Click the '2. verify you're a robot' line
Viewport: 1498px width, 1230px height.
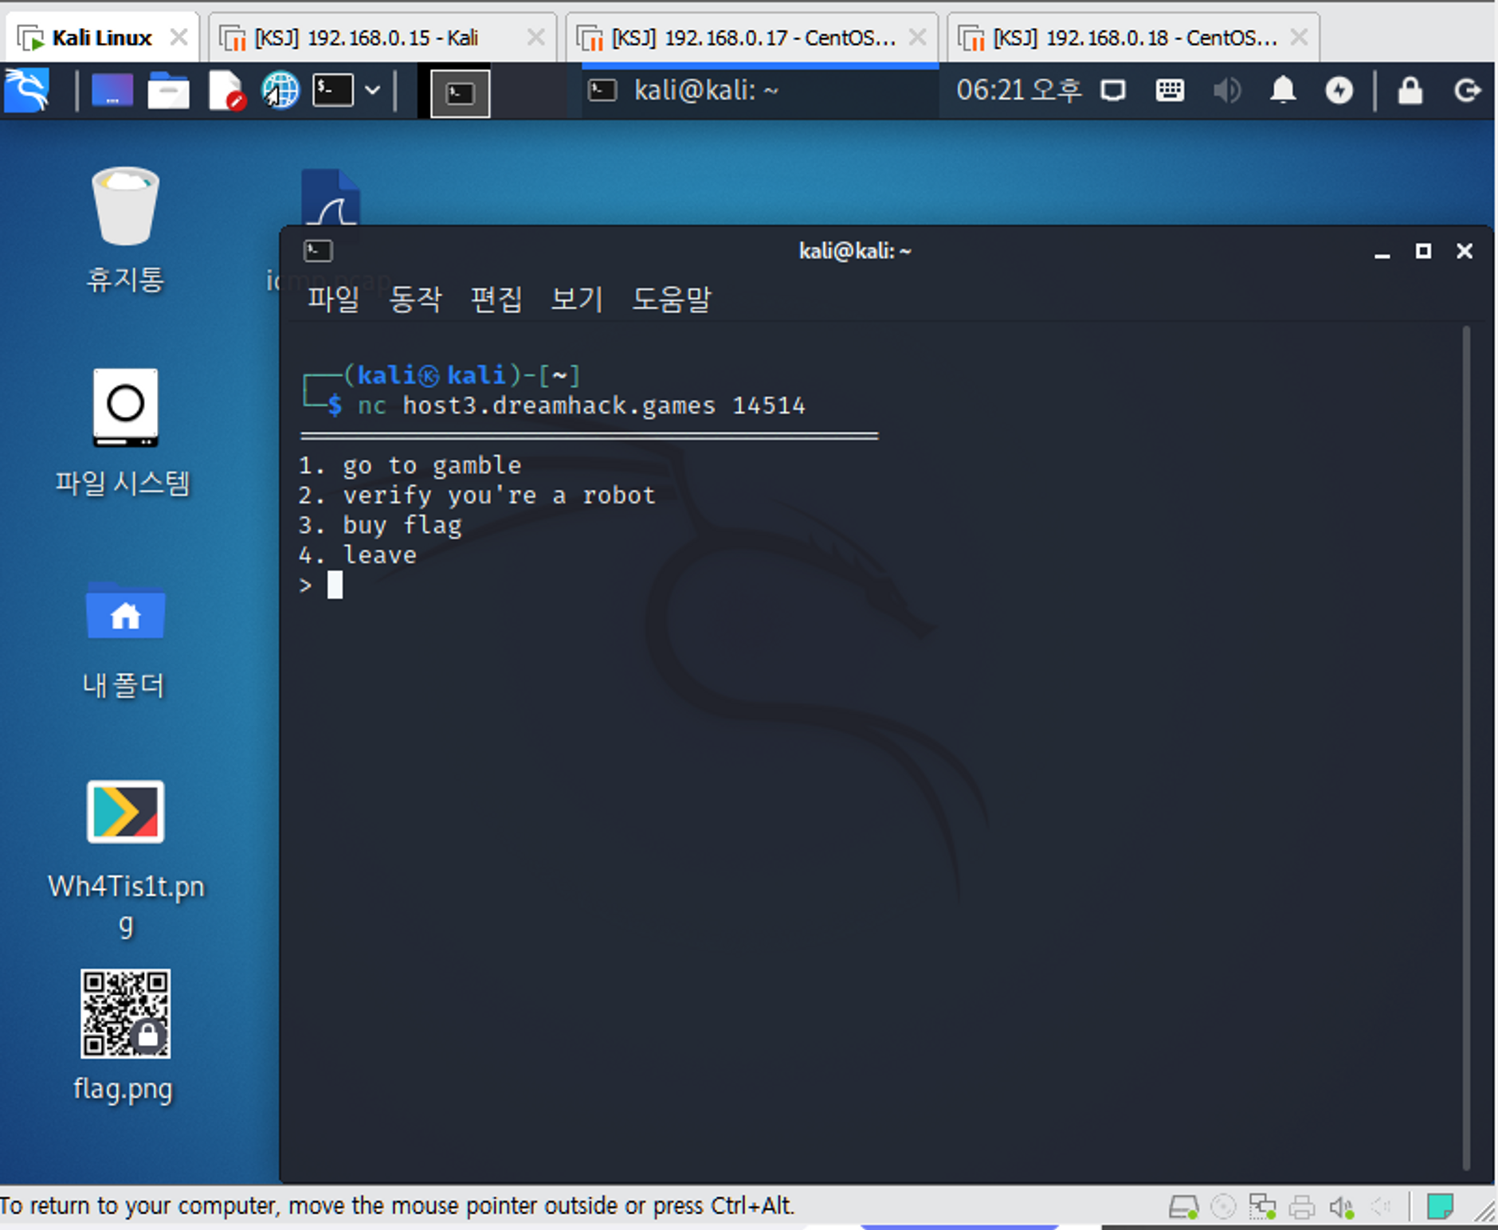click(476, 496)
